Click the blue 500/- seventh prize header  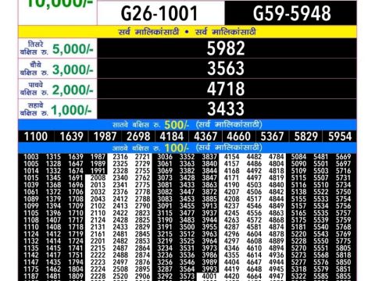tap(187, 125)
